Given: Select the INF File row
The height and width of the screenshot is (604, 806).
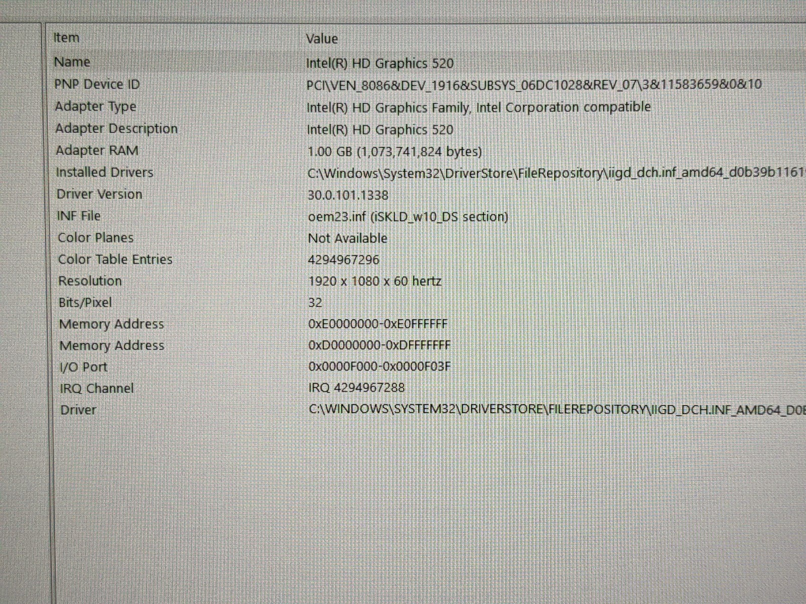Looking at the screenshot, I should pos(79,216).
